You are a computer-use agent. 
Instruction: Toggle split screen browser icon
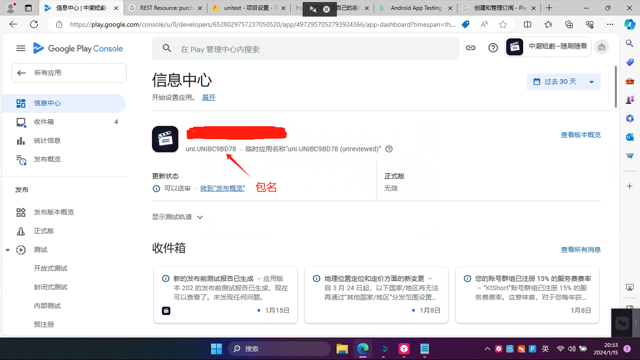[x=528, y=24]
